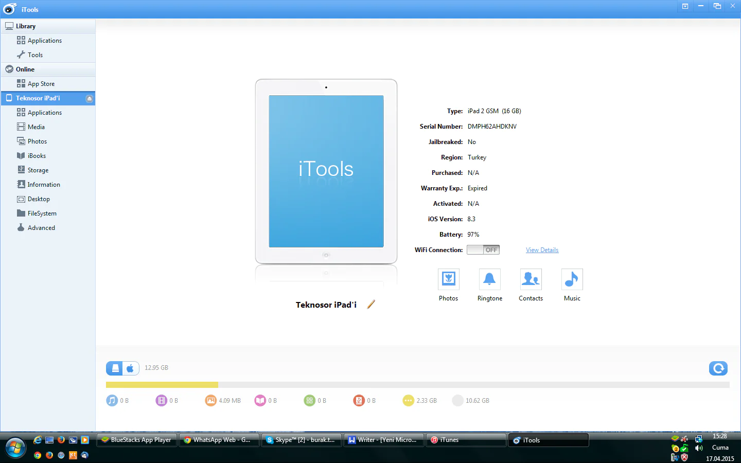Click the View Details link

pyautogui.click(x=542, y=250)
